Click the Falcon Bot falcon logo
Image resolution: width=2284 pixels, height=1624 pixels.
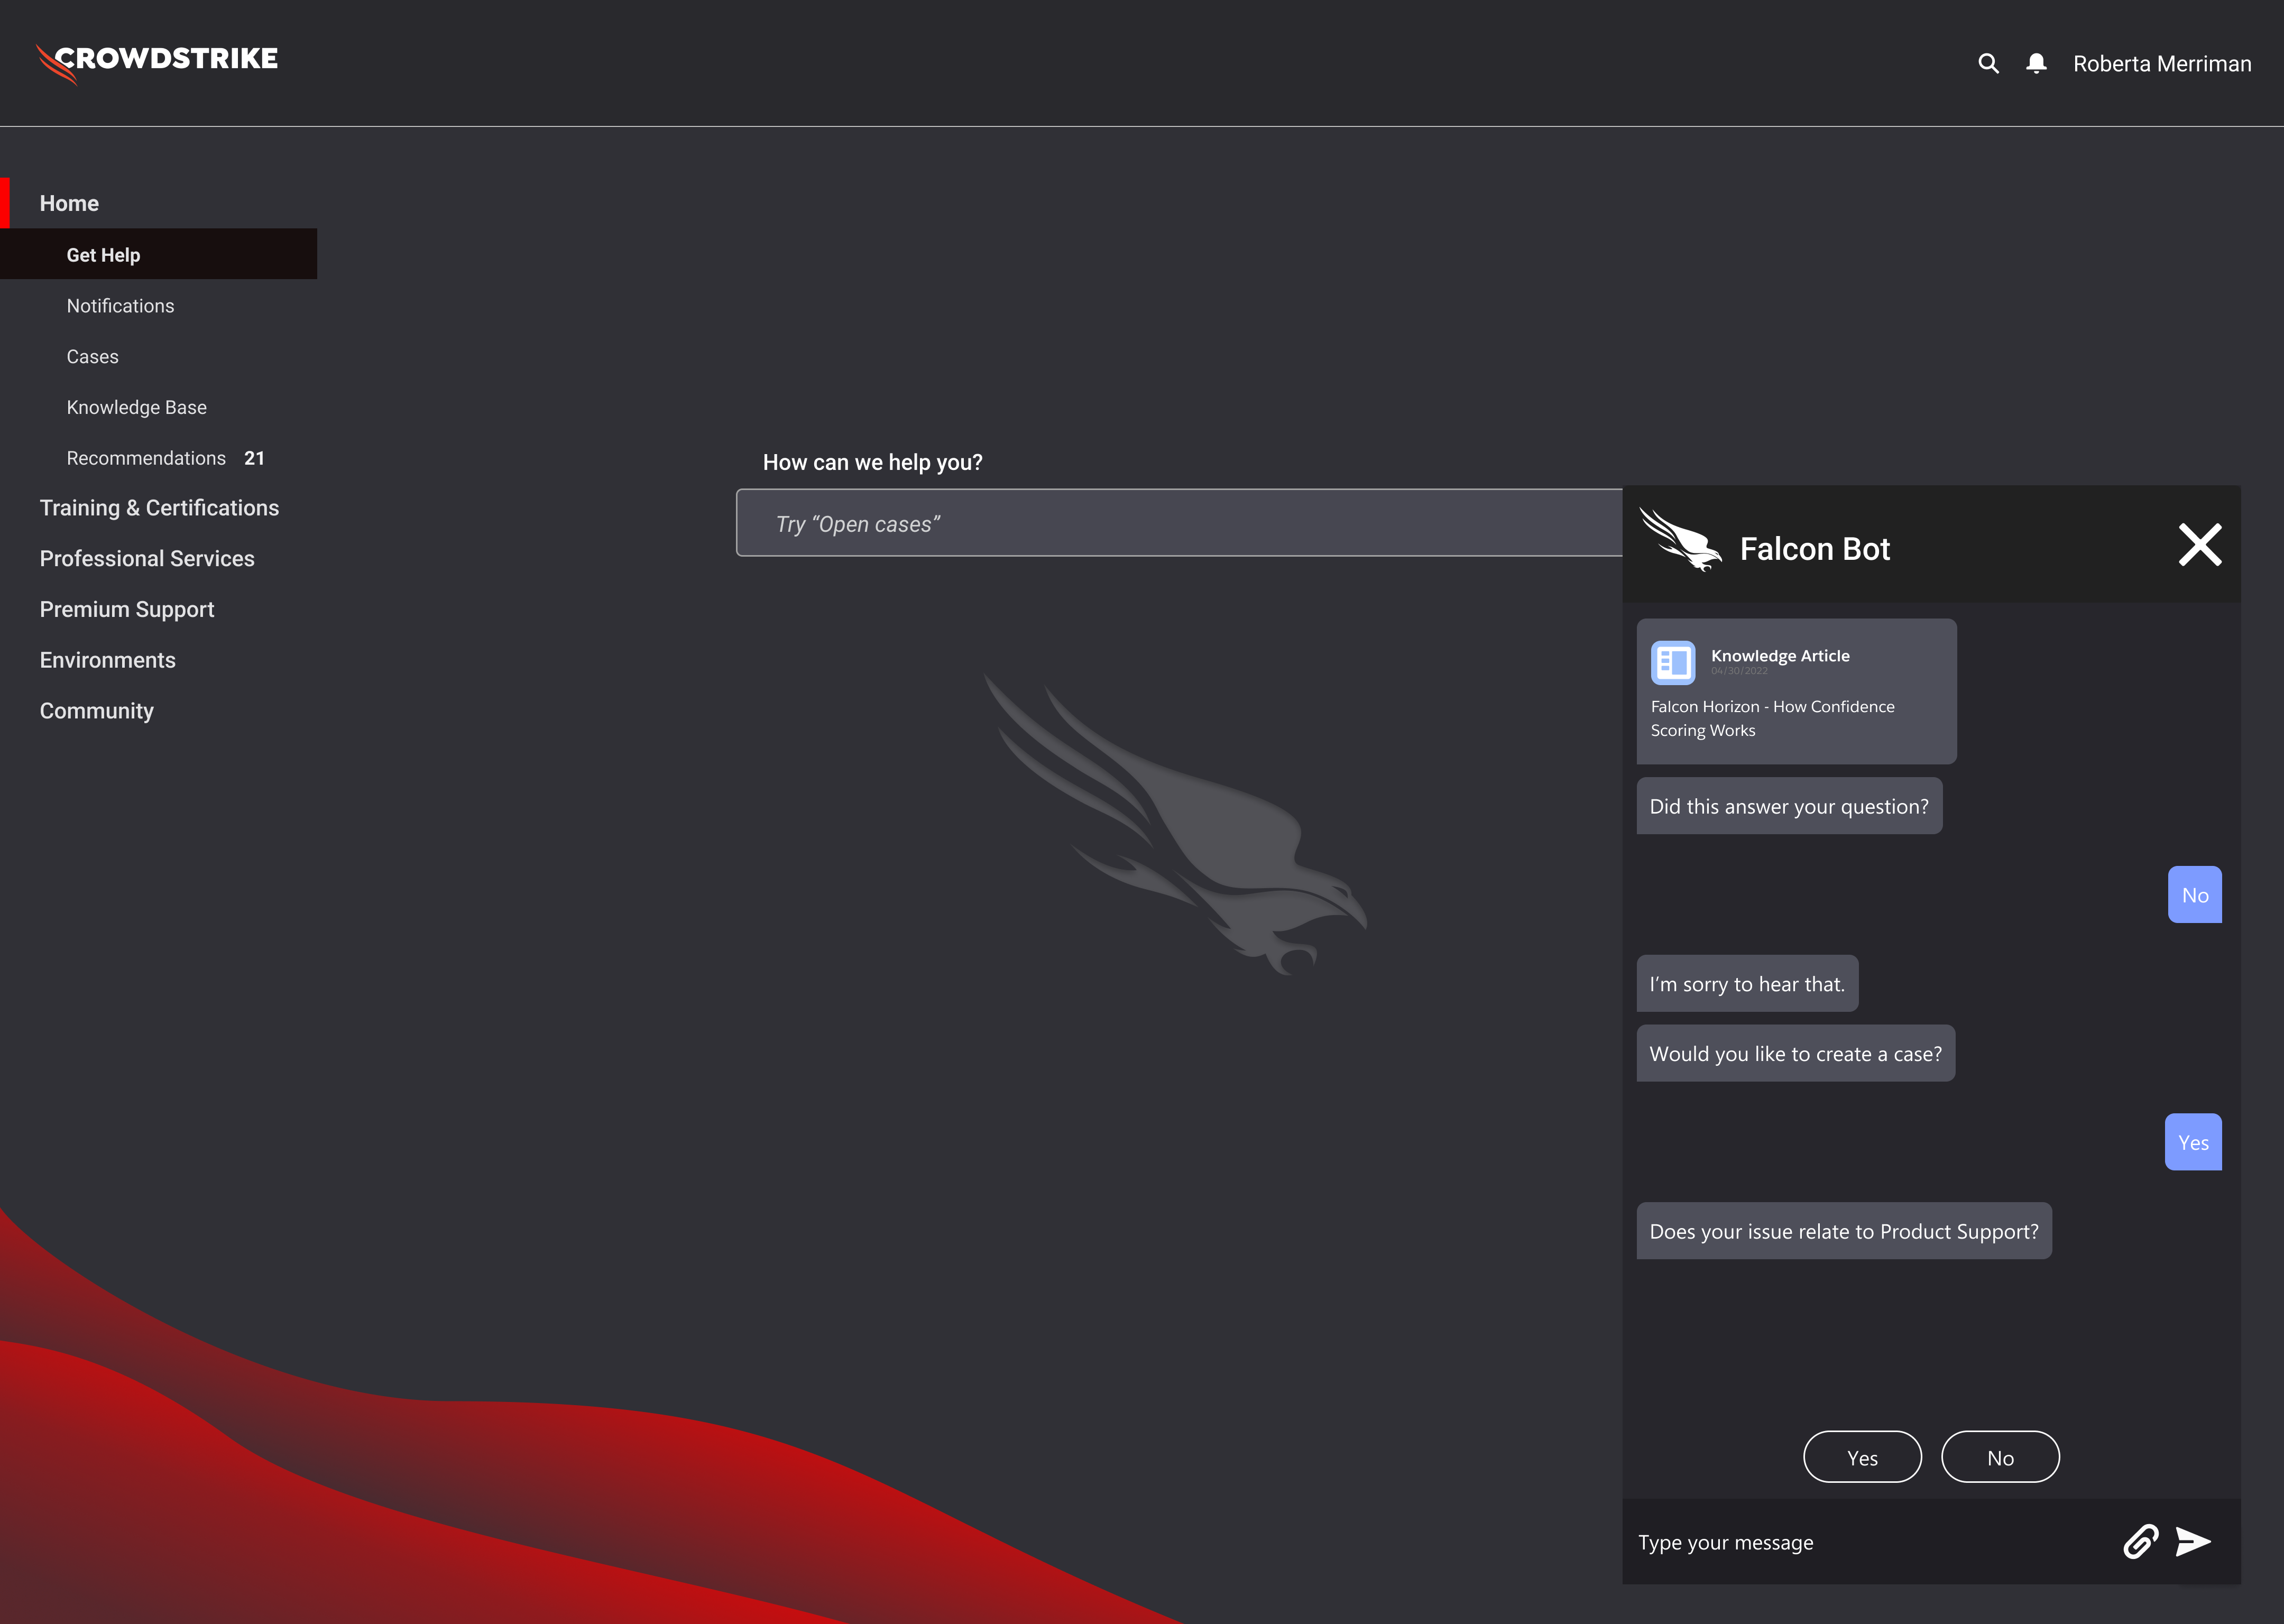tap(1681, 540)
